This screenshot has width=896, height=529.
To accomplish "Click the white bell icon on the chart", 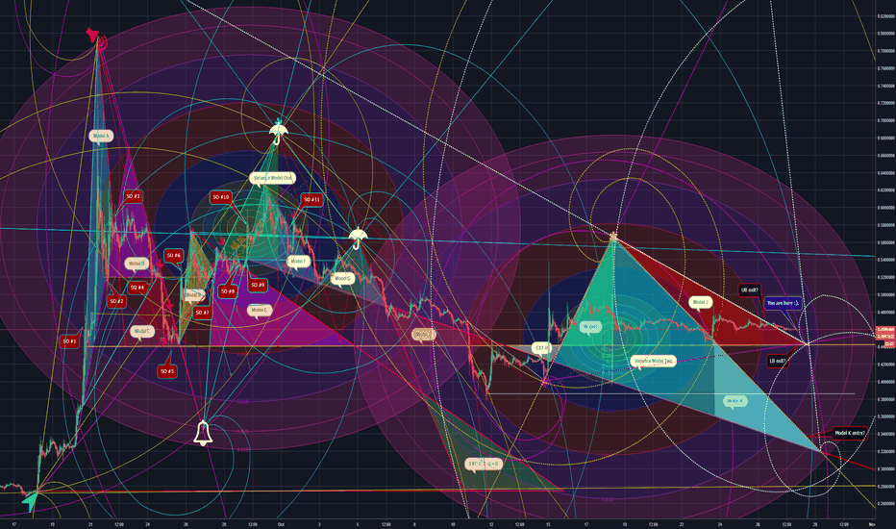I will click(x=203, y=434).
